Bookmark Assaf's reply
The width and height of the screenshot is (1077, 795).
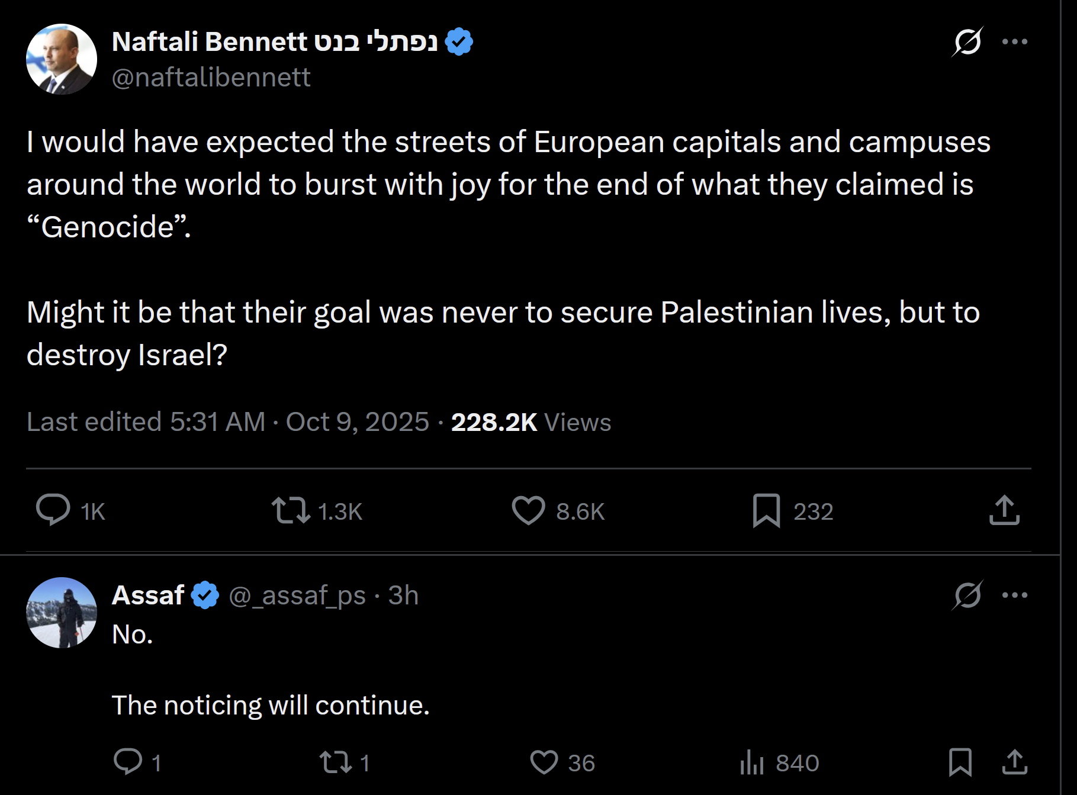click(960, 762)
